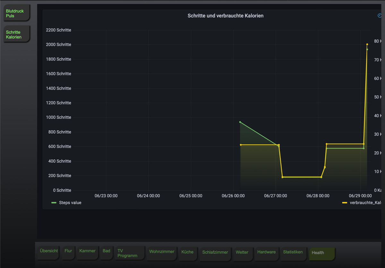Open the Blutdruck Puls view

click(16, 13)
